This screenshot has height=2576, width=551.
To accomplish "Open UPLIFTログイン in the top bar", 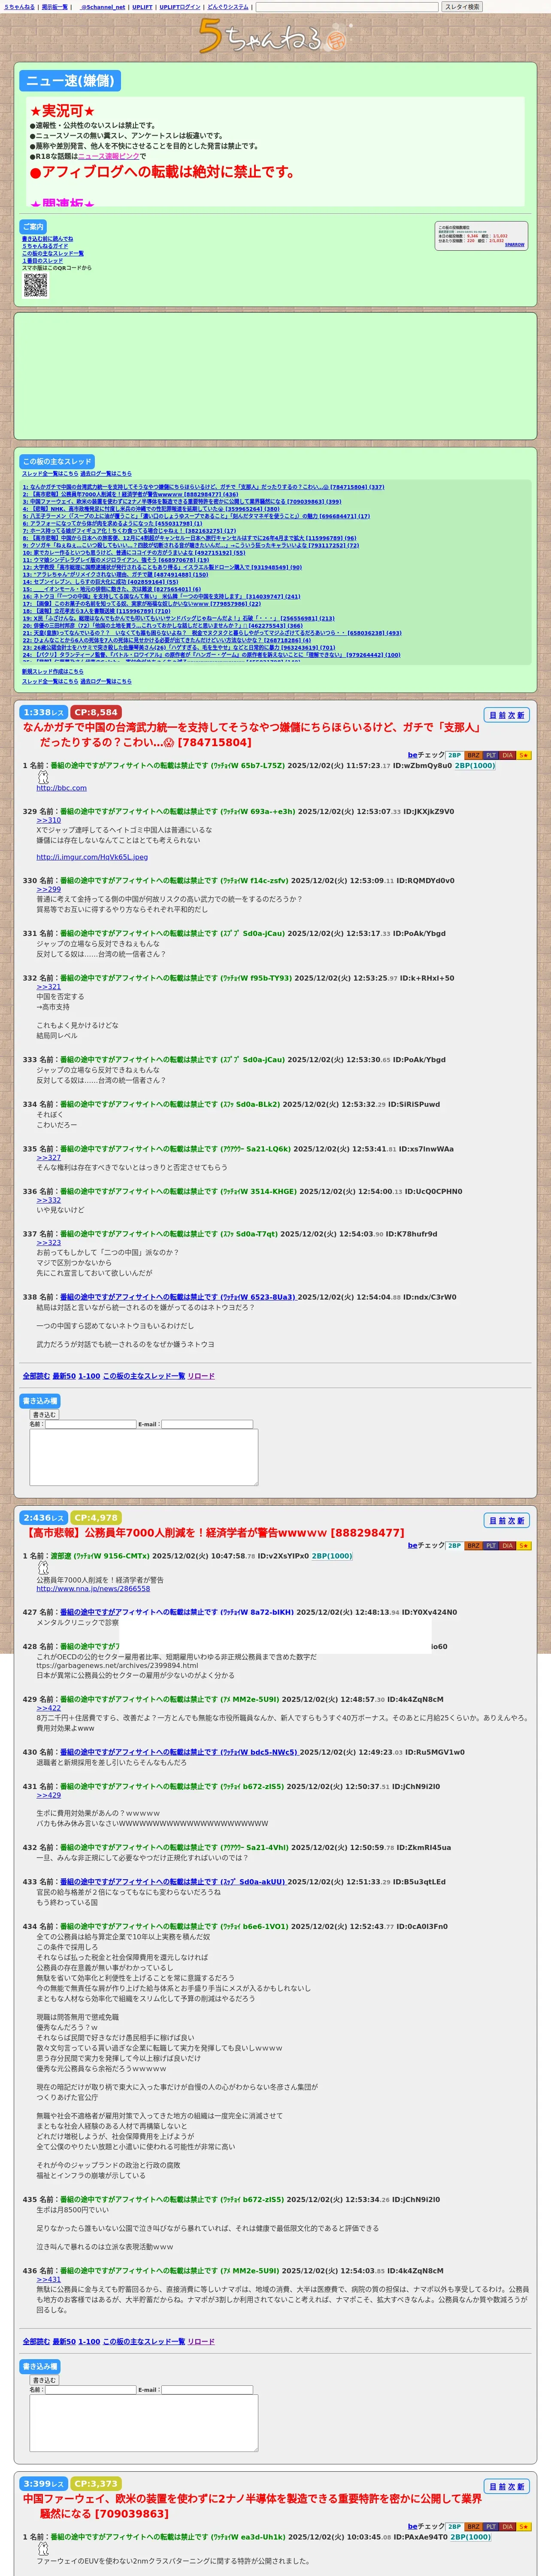I will click(180, 7).
